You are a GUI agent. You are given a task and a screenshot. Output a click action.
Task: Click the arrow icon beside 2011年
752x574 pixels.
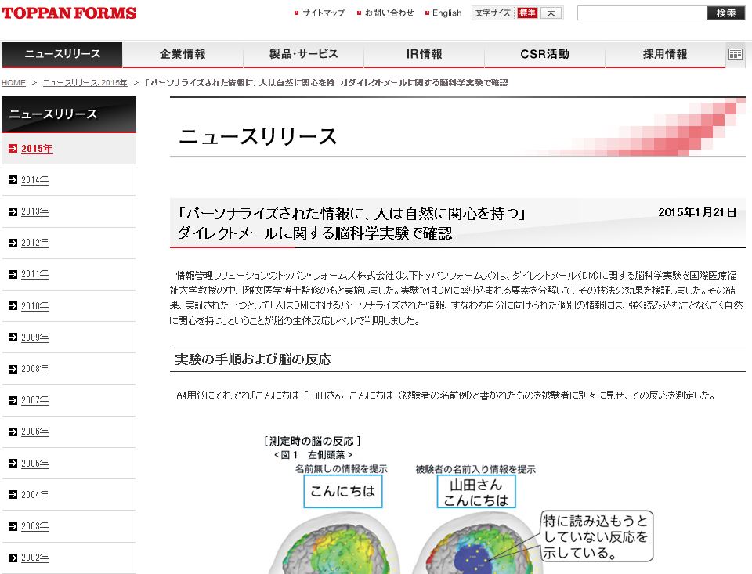coord(13,274)
